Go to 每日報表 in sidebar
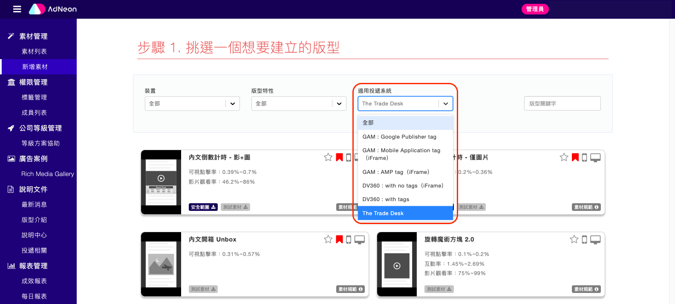The width and height of the screenshot is (675, 304). point(34,296)
